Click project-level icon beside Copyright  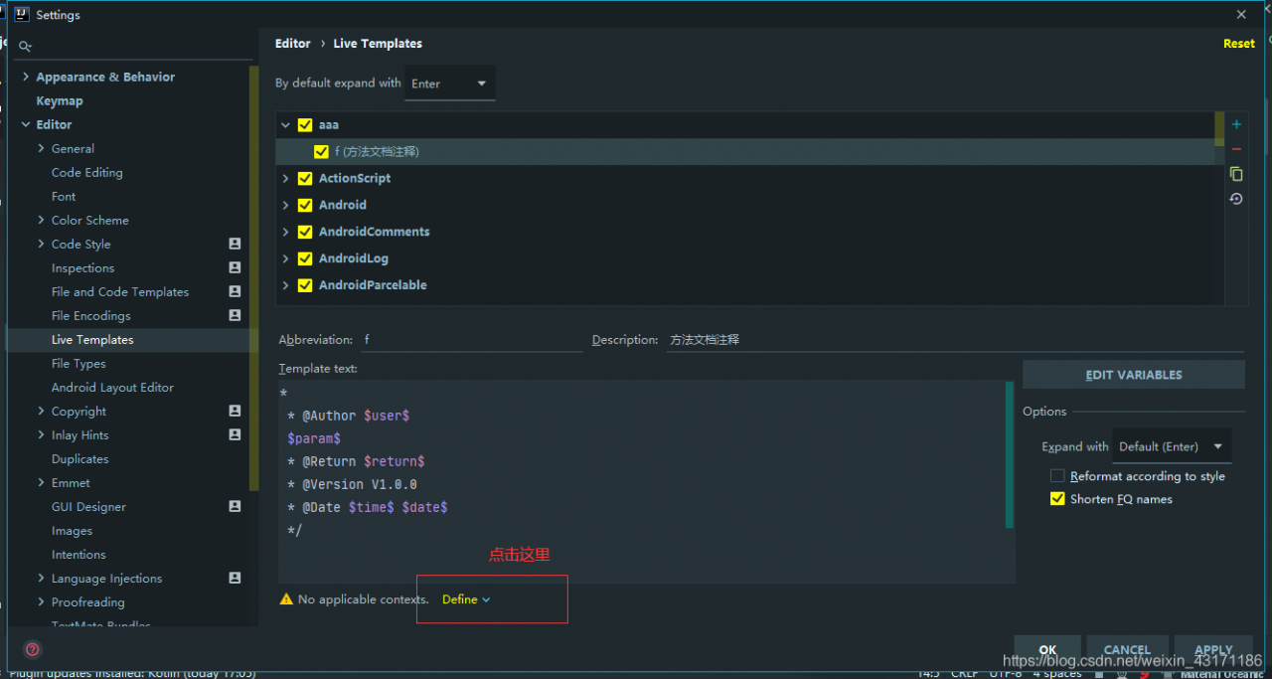(x=235, y=411)
